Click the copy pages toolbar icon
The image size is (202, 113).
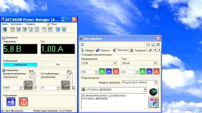tap(37, 30)
